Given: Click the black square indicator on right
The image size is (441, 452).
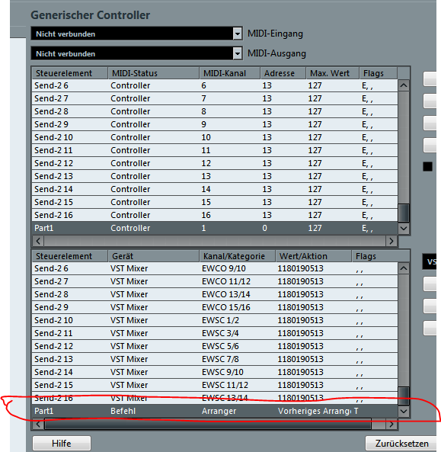Looking at the screenshot, I should click(427, 167).
